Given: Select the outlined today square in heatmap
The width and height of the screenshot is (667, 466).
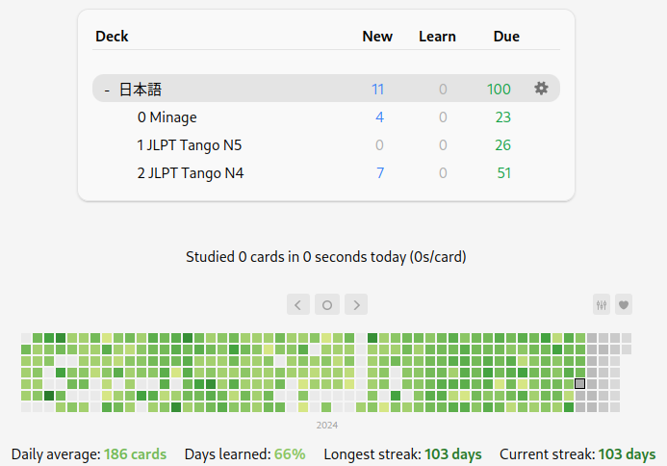Looking at the screenshot, I should [x=579, y=384].
